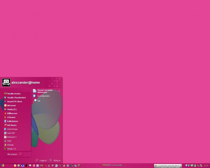Click the Logga ut button
The width and height of the screenshot is (210, 168).
[x=41, y=161]
